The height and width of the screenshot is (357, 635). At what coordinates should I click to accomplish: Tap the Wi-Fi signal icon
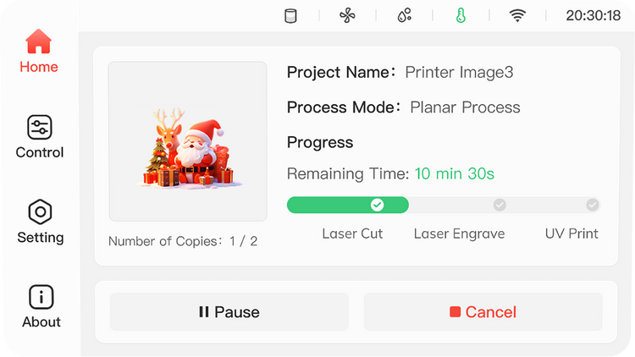pyautogui.click(x=517, y=16)
